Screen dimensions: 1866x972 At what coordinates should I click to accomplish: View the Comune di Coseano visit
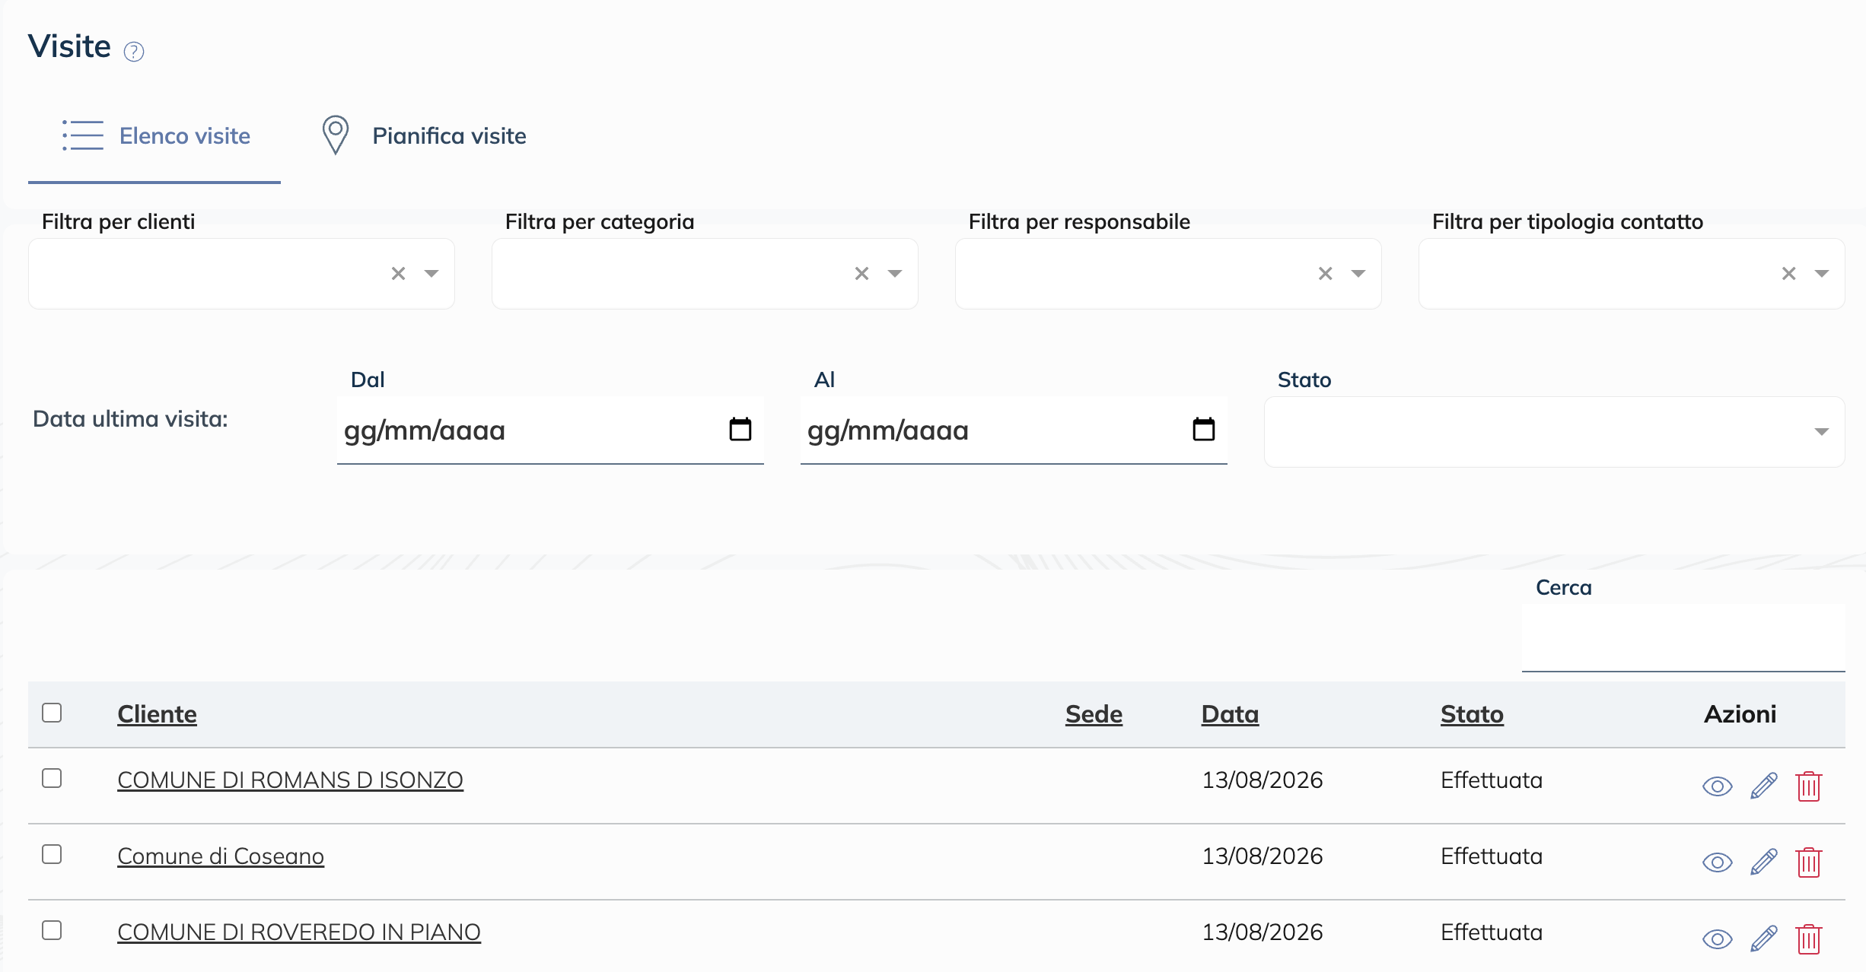pyautogui.click(x=1717, y=862)
